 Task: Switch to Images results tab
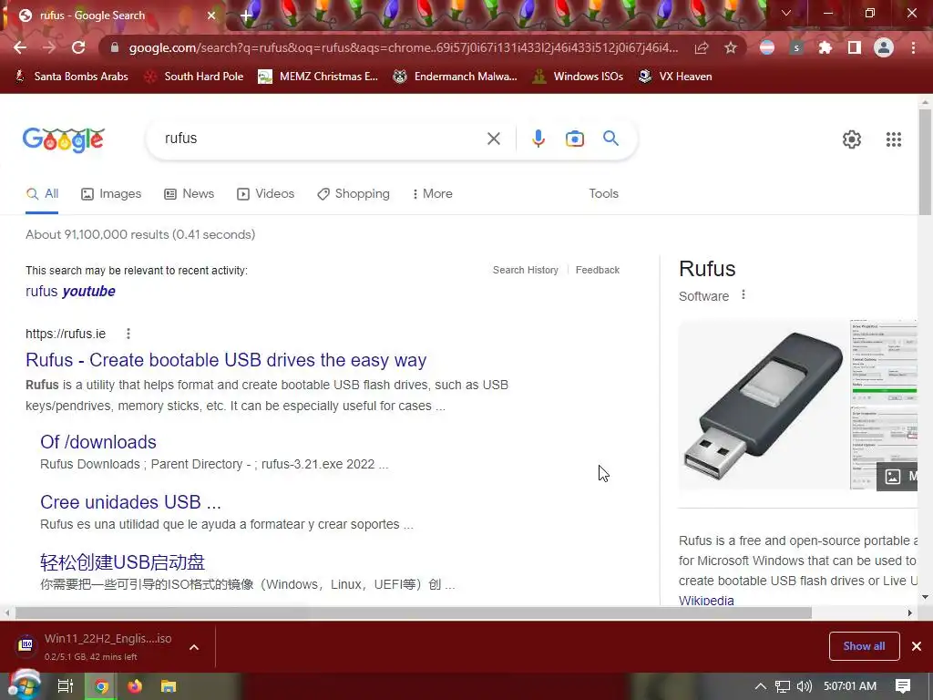(x=111, y=194)
